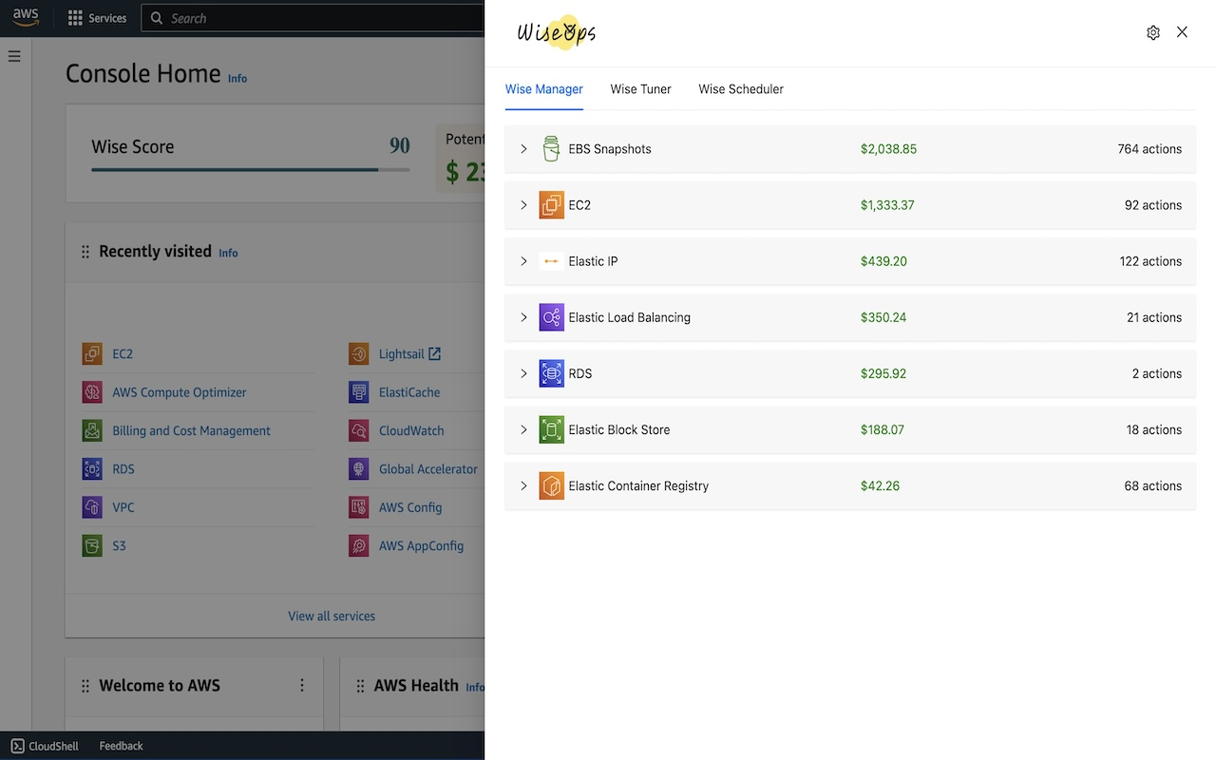Open the hamburger side navigation menu
Screen dimensions: 1216x760
coord(14,56)
